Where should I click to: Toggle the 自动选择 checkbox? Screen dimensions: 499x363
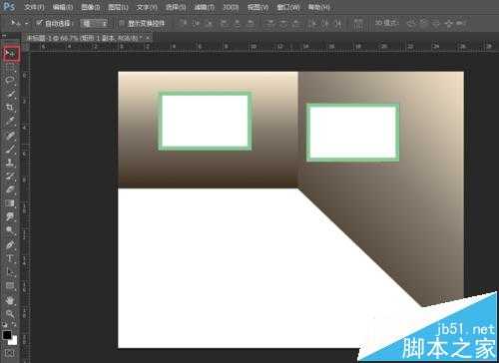click(40, 23)
